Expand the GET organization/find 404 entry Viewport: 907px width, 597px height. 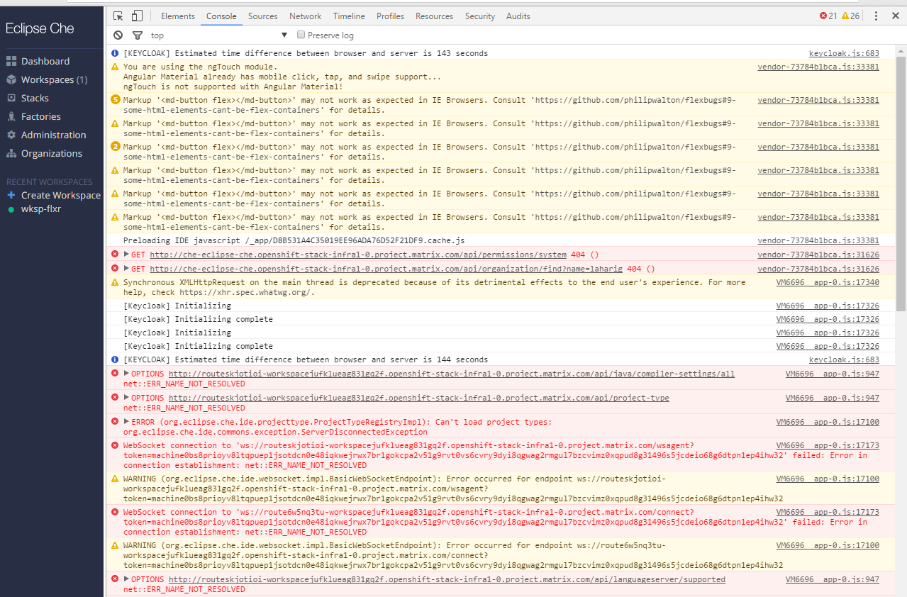[127, 269]
